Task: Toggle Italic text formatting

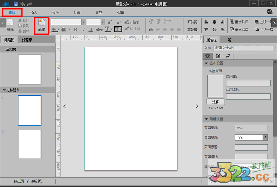Action: pos(83,29)
